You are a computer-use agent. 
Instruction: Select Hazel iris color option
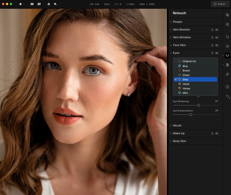[x=195, y=84]
